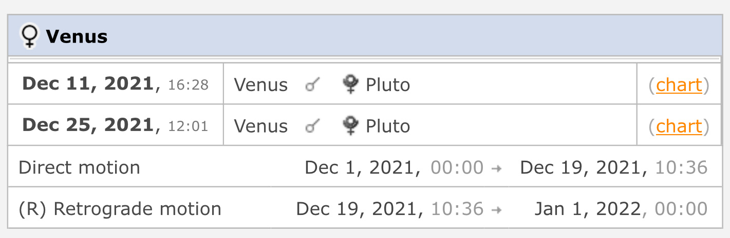This screenshot has width=730, height=238.
Task: Click the Venus symbol in the header
Action: (30, 37)
